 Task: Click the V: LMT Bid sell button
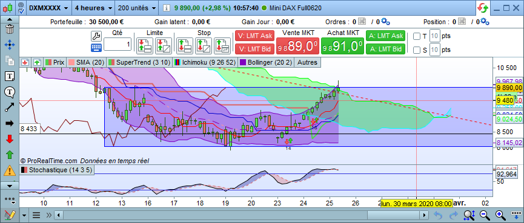pyautogui.click(x=254, y=49)
